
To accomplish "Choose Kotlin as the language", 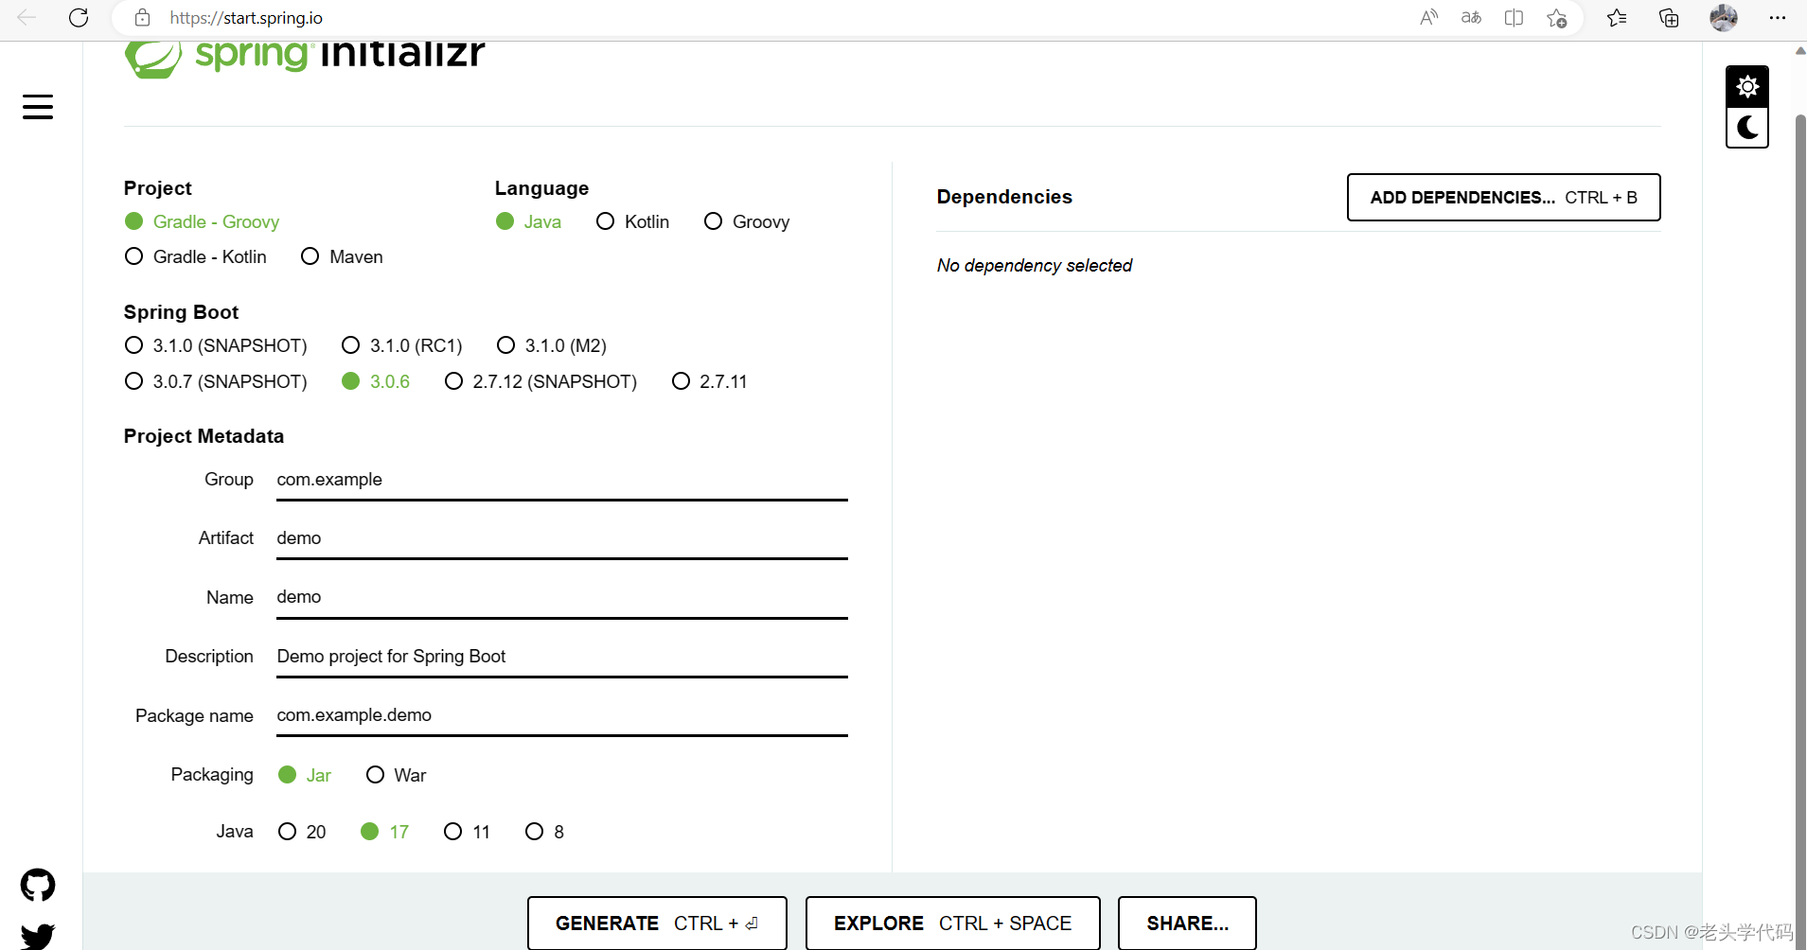I will coord(632,221).
